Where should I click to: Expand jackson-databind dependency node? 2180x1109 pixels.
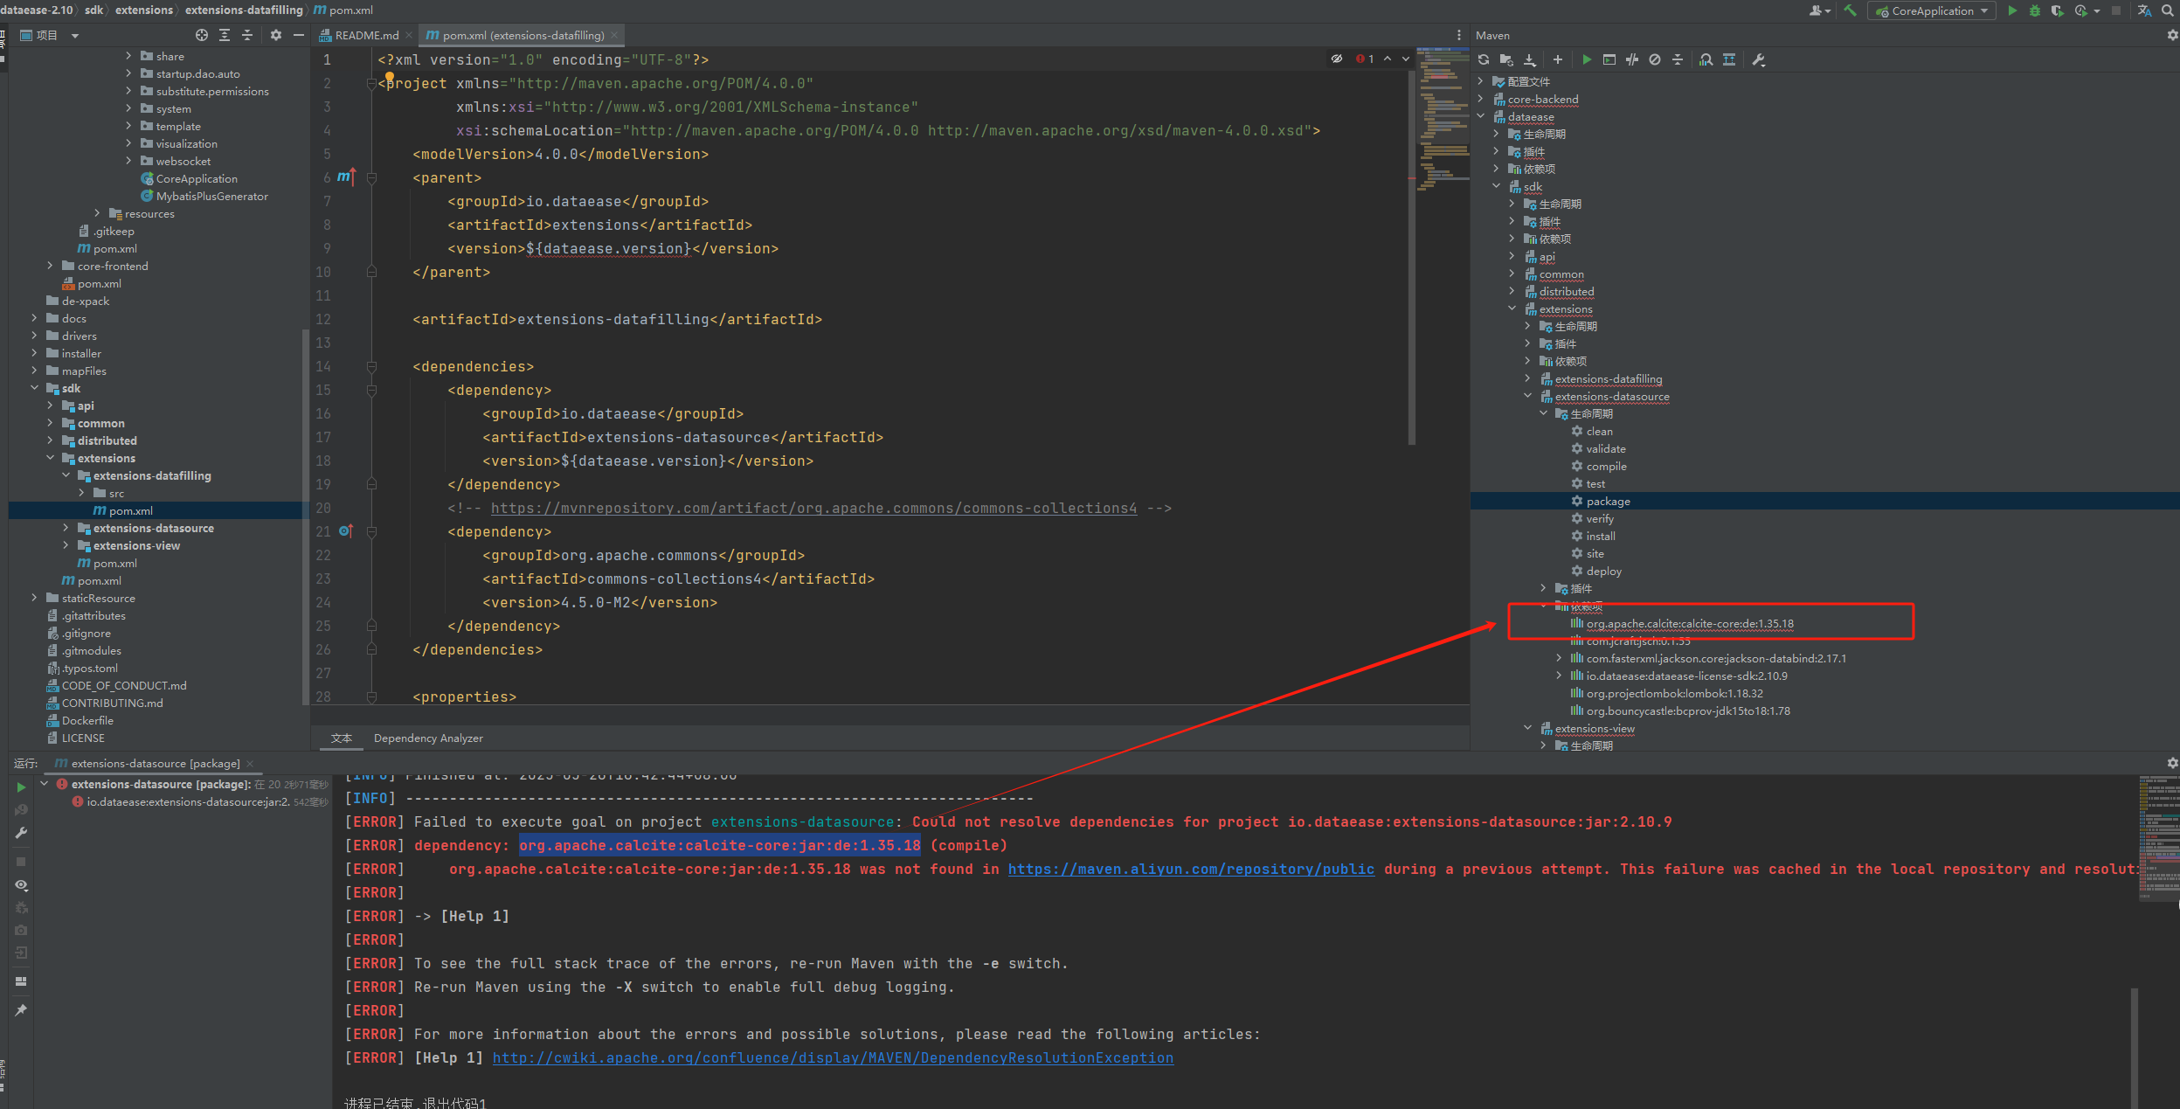(1560, 658)
